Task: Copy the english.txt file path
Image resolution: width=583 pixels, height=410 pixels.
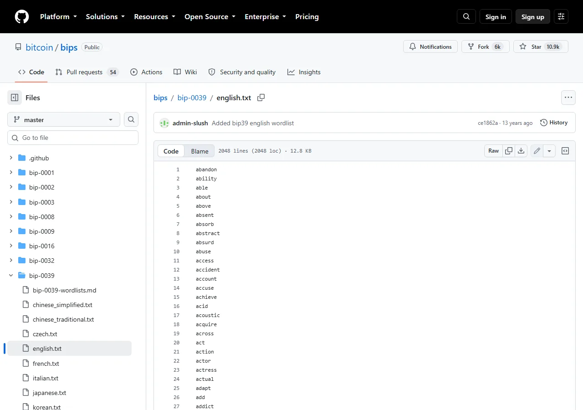Action: [x=261, y=97]
